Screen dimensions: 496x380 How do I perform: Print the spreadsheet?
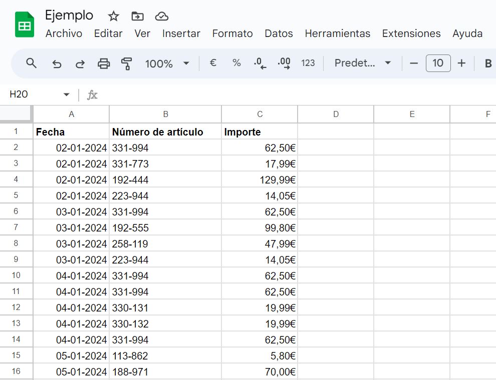coord(104,64)
